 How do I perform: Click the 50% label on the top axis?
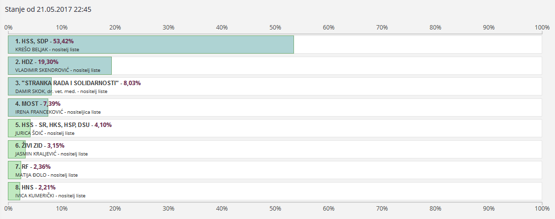click(275, 28)
